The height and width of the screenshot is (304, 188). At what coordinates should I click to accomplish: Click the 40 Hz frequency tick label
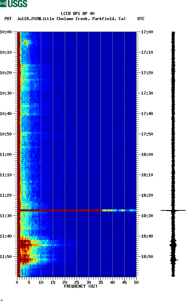(112, 283)
